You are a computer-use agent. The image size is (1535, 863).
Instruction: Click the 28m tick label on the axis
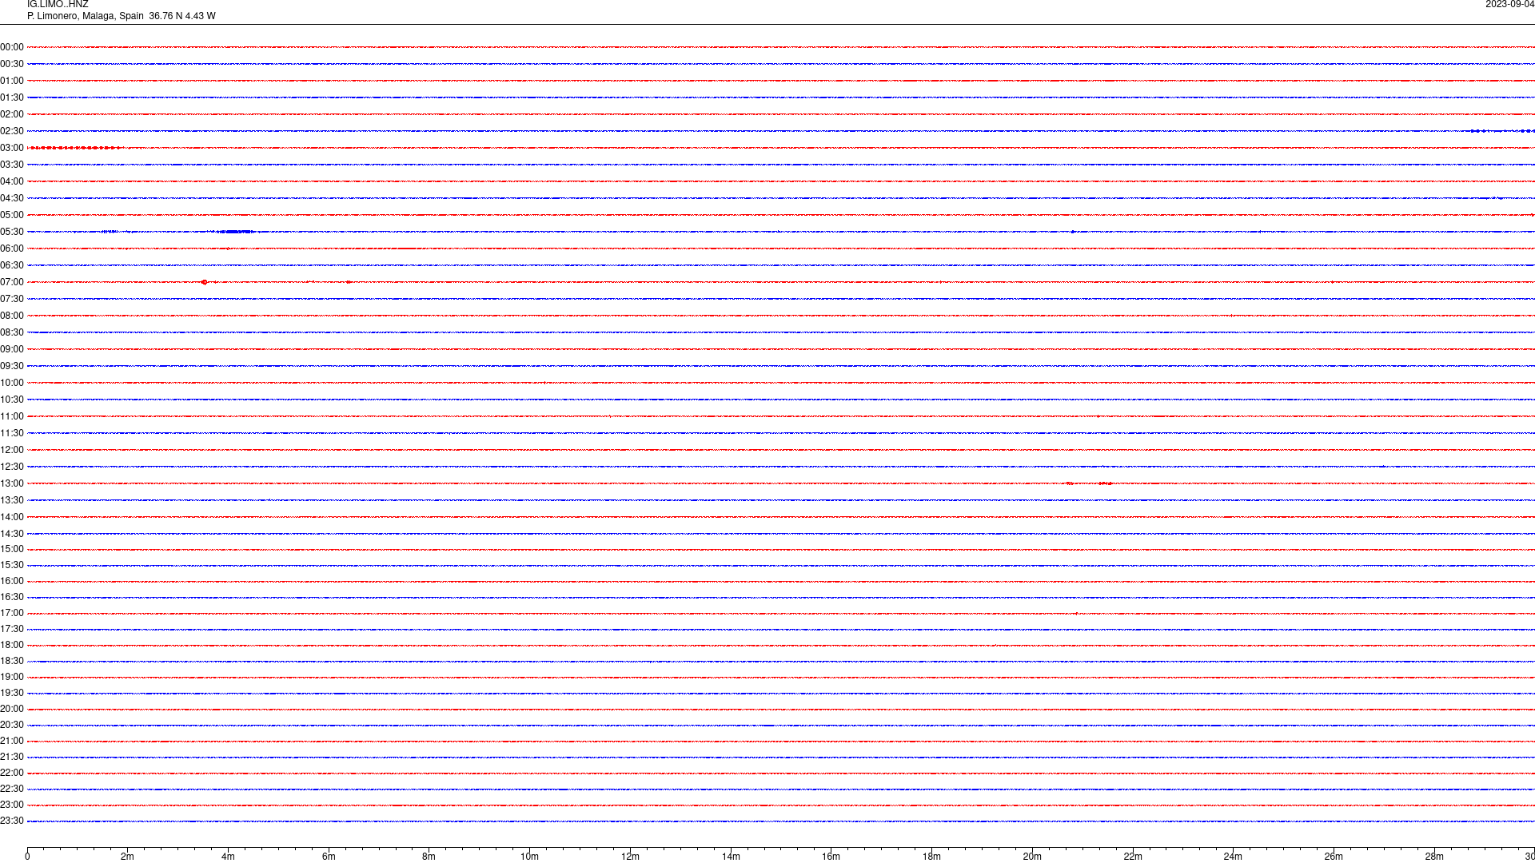1434,857
